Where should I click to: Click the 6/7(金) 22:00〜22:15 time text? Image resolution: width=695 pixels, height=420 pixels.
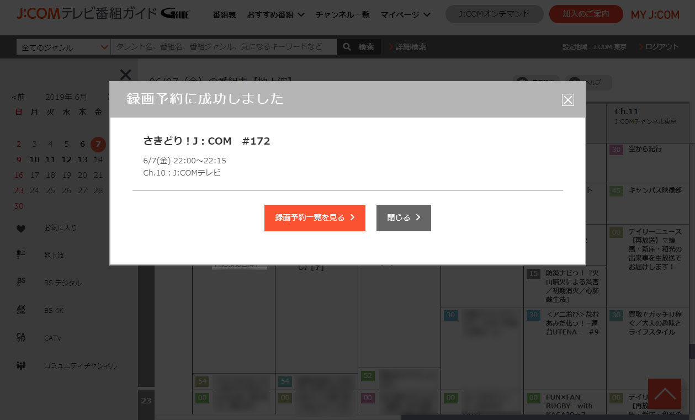(184, 161)
